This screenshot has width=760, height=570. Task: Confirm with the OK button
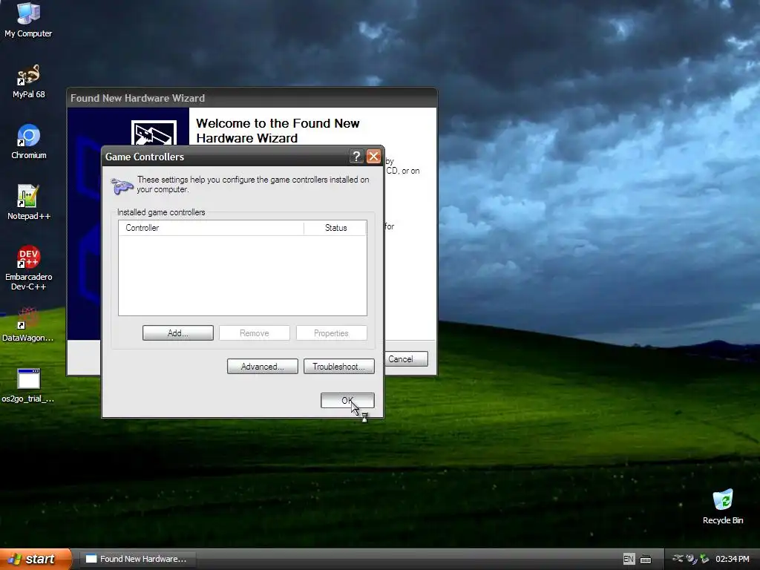[x=347, y=400]
